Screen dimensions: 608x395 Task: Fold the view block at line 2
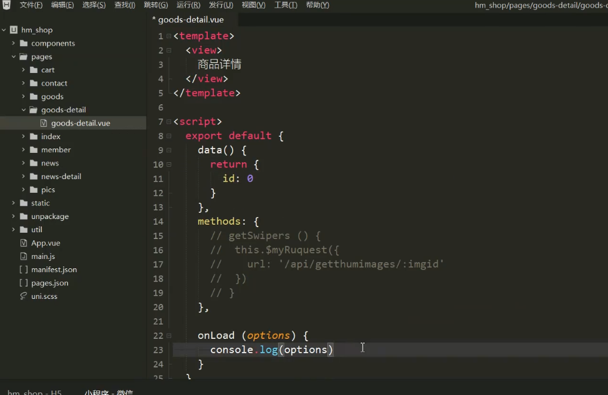click(169, 51)
